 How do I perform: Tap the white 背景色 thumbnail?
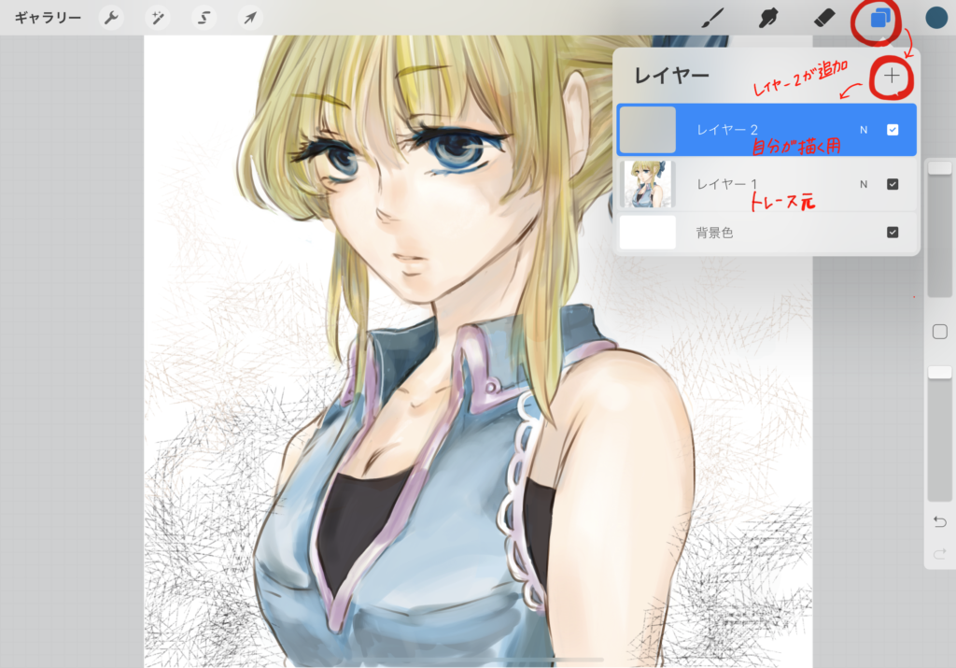click(x=648, y=233)
